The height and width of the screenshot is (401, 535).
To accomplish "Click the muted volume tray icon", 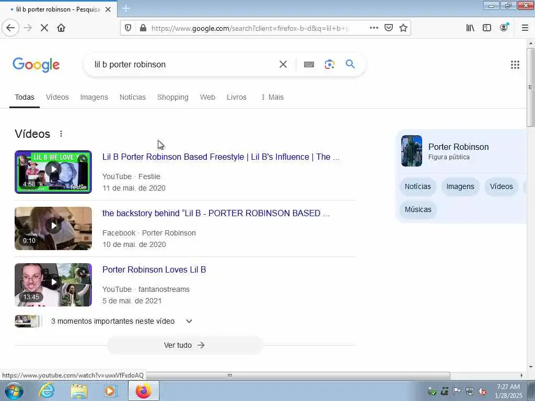I will coord(482,391).
